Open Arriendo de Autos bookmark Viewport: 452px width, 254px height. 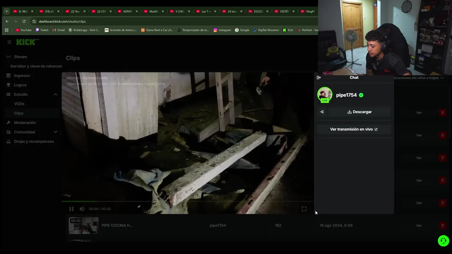121,30
